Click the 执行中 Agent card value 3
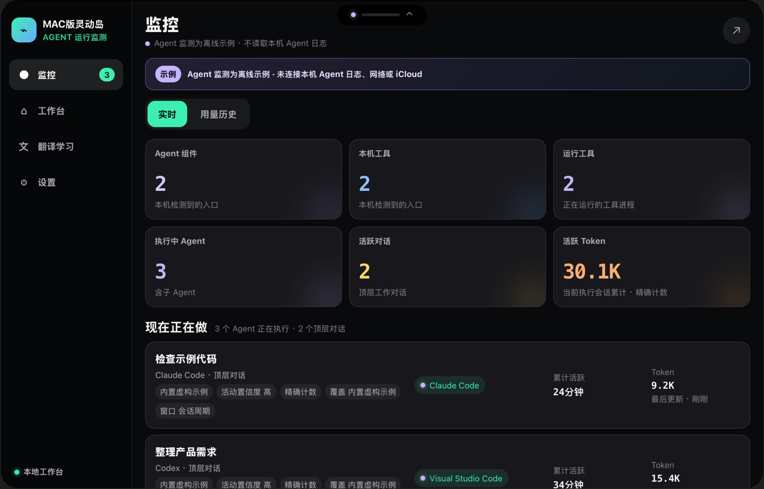764x489 pixels. 161,271
